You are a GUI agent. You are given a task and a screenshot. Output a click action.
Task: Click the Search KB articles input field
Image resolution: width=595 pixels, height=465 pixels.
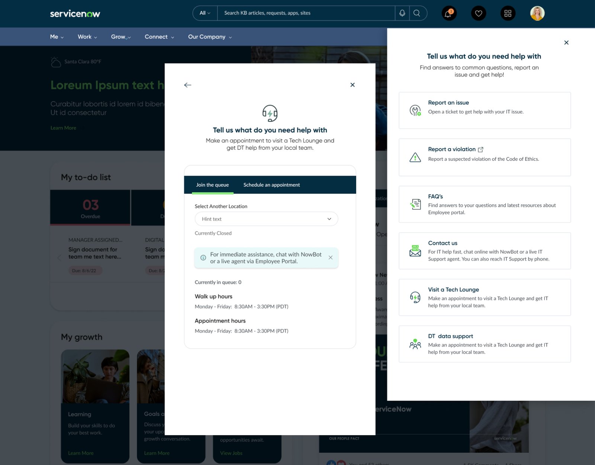tap(306, 13)
